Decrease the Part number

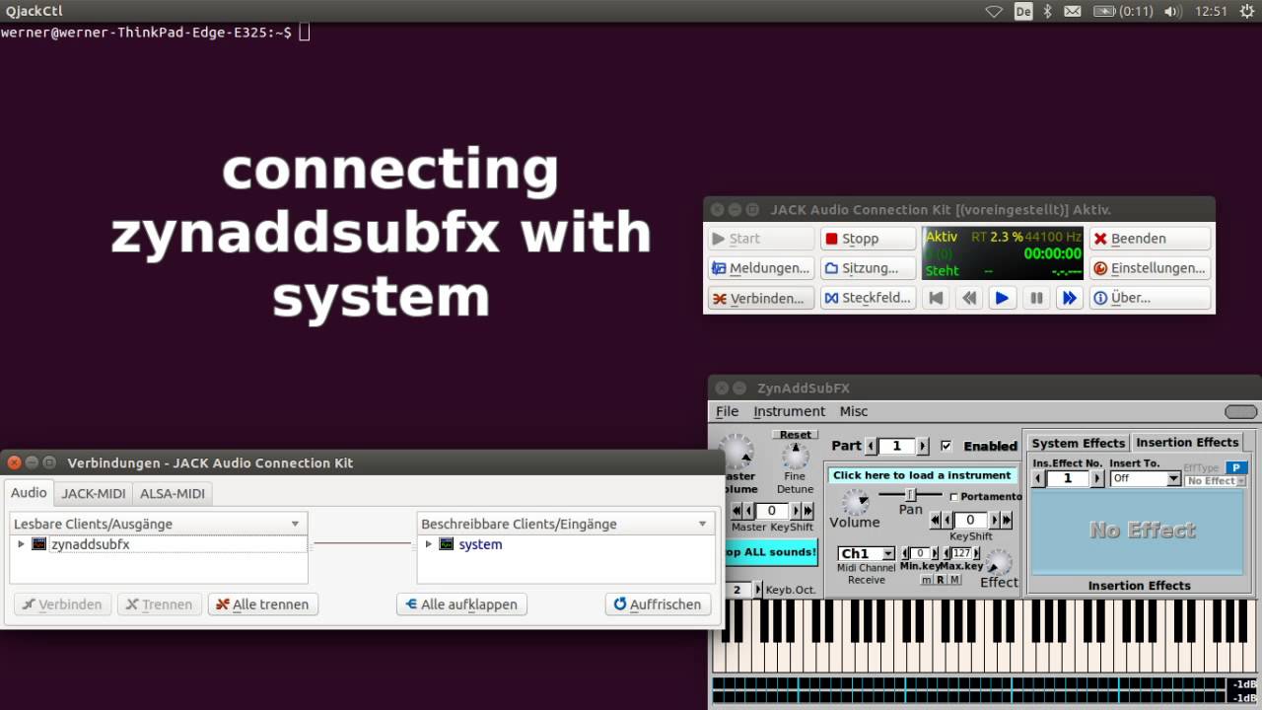pos(871,446)
